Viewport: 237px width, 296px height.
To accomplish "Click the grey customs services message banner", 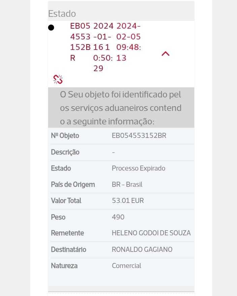I will click(121, 108).
